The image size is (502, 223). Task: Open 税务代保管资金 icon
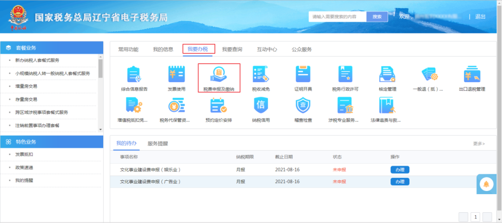[x=177, y=106]
